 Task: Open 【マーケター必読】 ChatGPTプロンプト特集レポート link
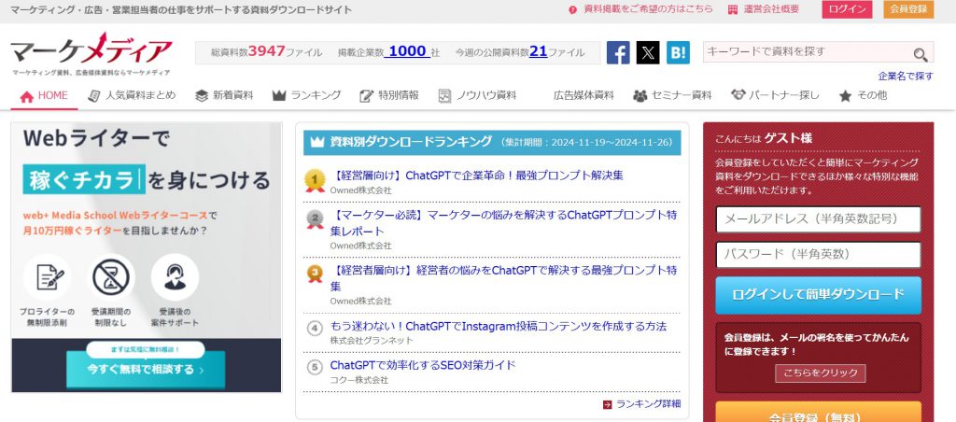(503, 223)
